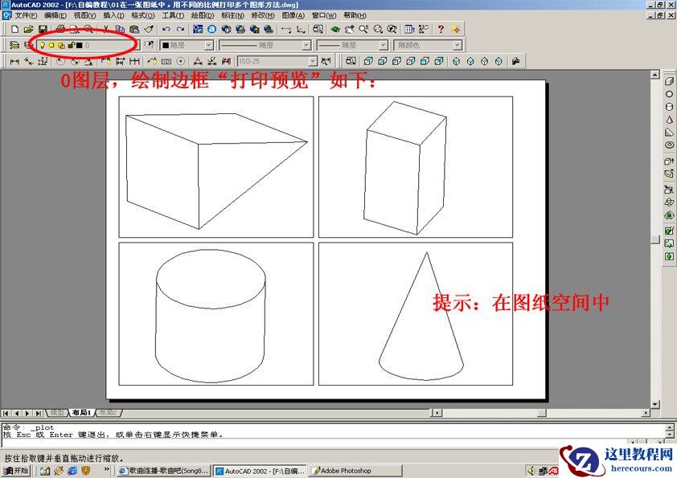Toggle the padlock to lock layer 0
Viewport: 677px width, 478px height.
tap(70, 45)
